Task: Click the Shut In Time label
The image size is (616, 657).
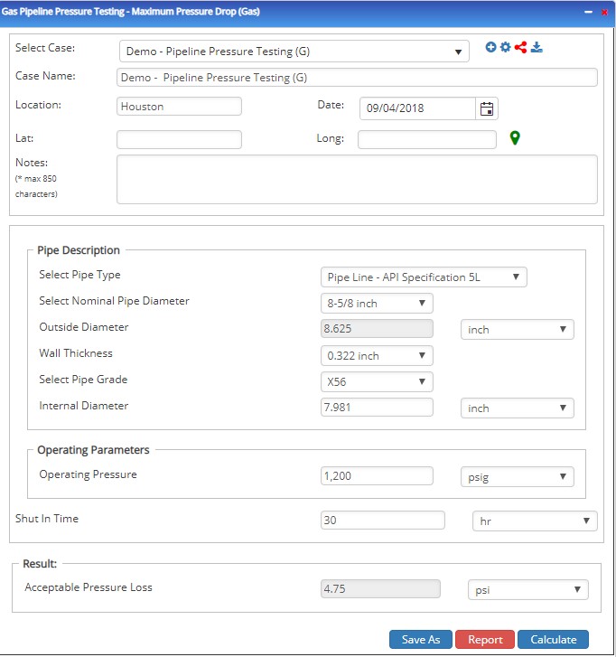Action: point(47,519)
